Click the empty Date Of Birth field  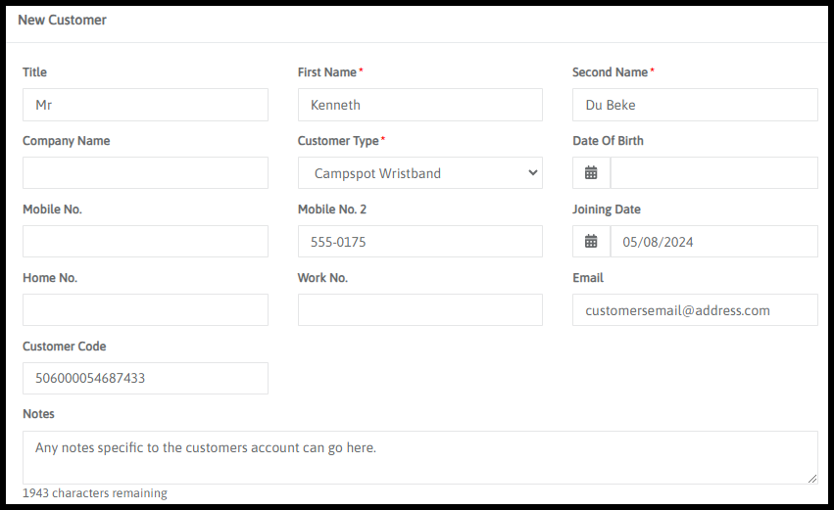coord(713,173)
